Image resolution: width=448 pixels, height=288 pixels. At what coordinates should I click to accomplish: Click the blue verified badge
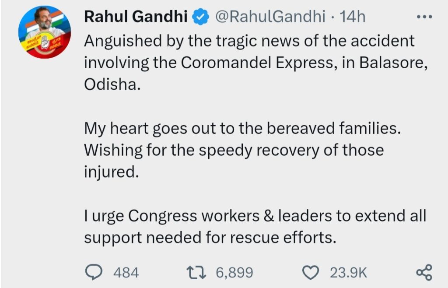(200, 17)
